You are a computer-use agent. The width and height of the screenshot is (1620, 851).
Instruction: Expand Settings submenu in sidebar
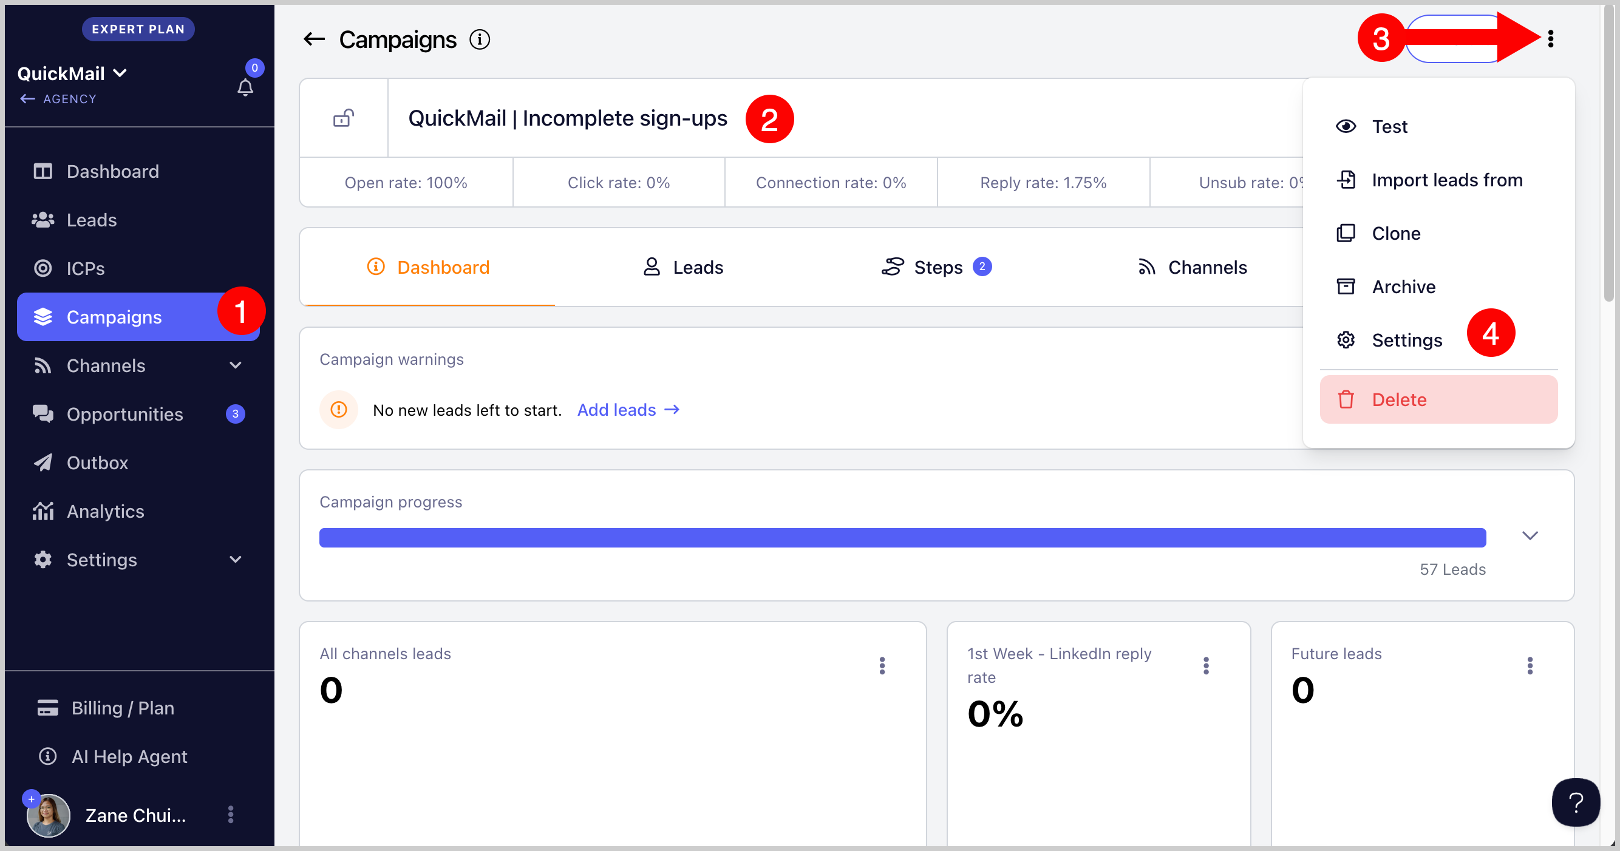coord(235,560)
